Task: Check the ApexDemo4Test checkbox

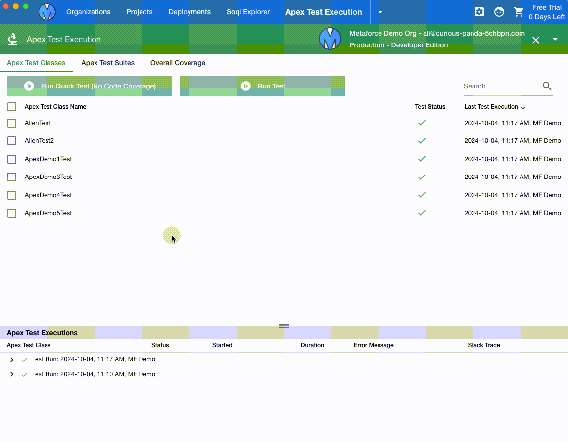Action: (x=12, y=195)
